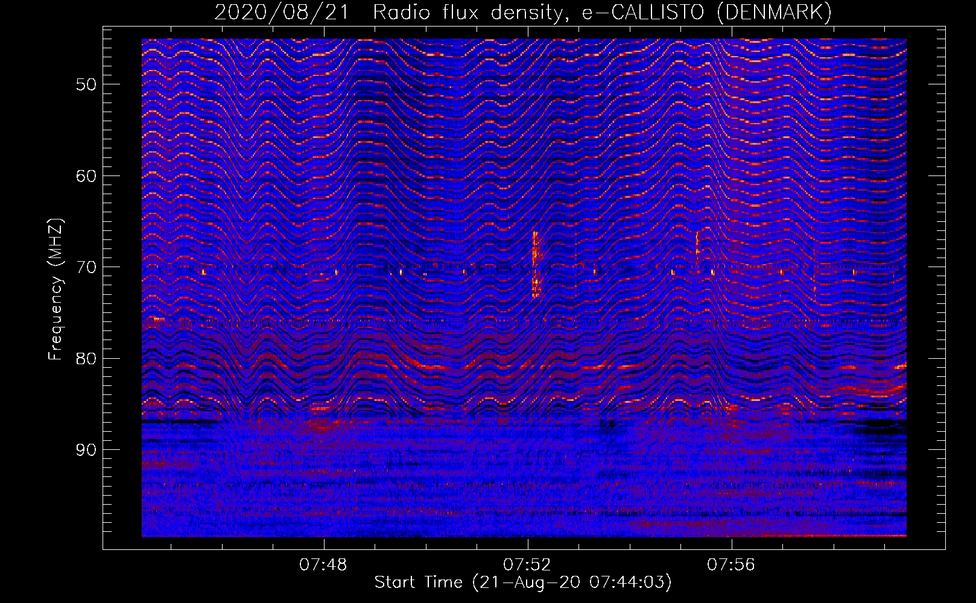Click the 07:48 time tick label

323,564
